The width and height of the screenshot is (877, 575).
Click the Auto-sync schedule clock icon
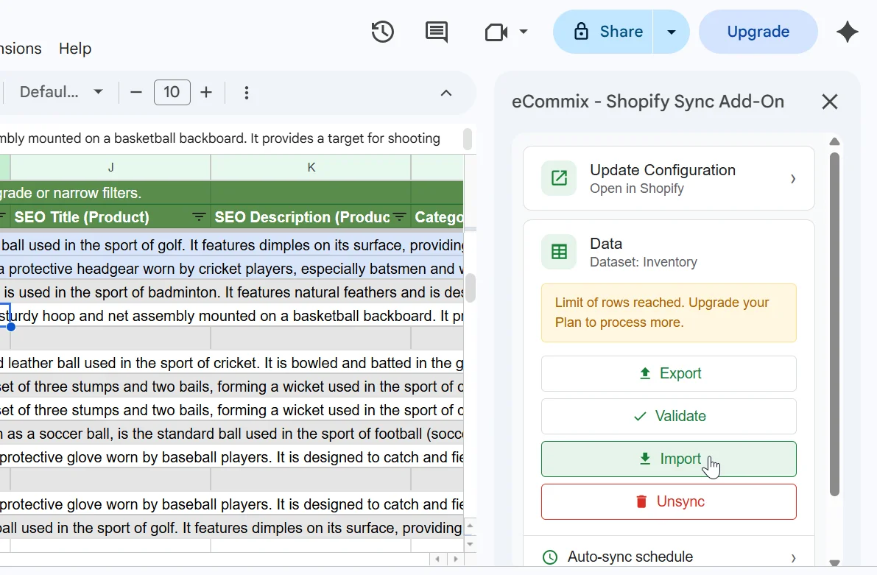(x=550, y=557)
